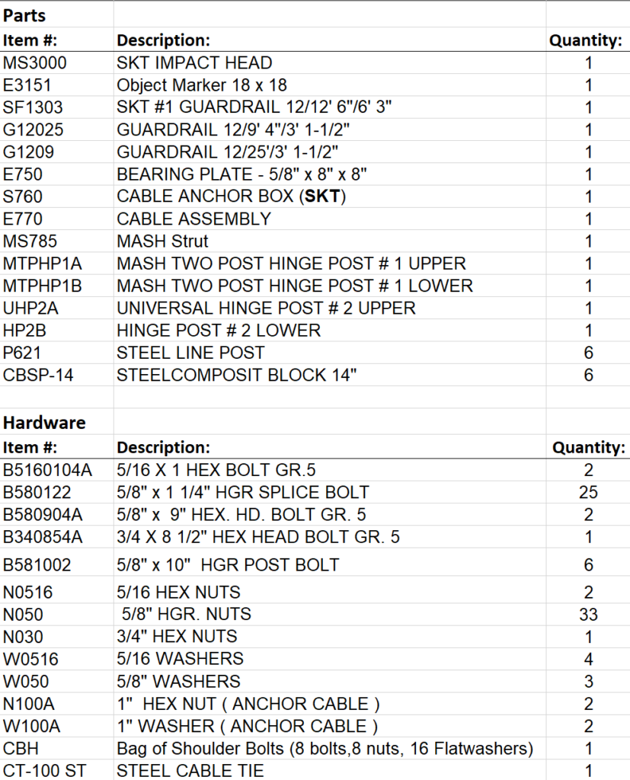Click item number cell CBSP-14
Screen dimensions: 630x780
[x=38, y=375]
